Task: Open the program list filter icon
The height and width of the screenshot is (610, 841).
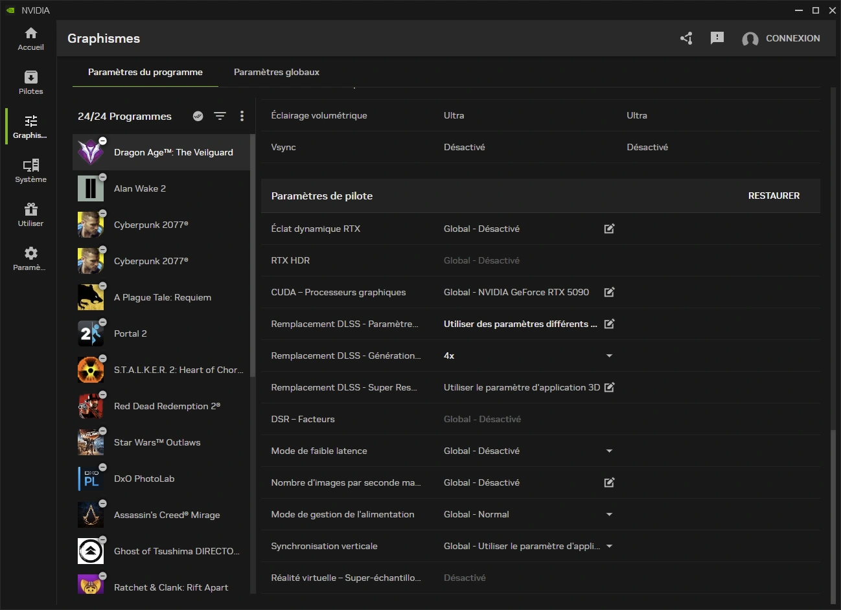Action: [220, 116]
